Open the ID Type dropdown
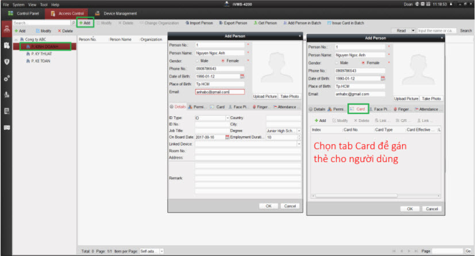 pos(227,118)
